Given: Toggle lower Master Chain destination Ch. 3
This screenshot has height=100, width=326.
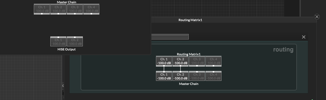Looking at the screenshot, I should [197, 76].
